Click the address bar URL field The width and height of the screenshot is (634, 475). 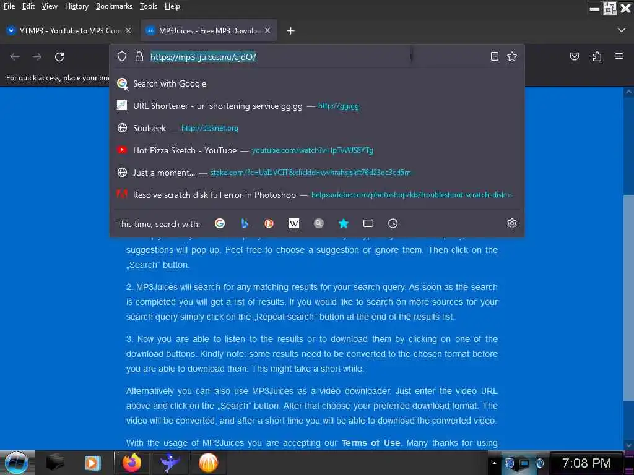click(318, 56)
